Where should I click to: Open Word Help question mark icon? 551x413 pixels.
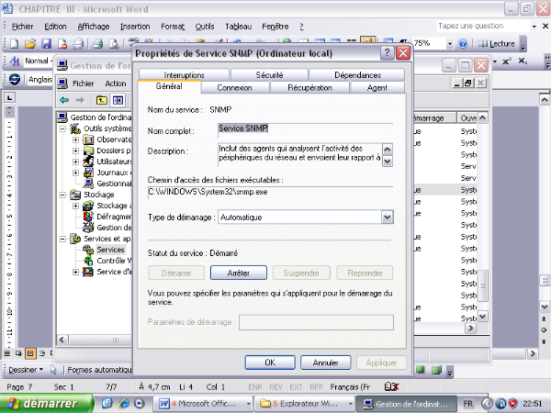[x=463, y=43]
